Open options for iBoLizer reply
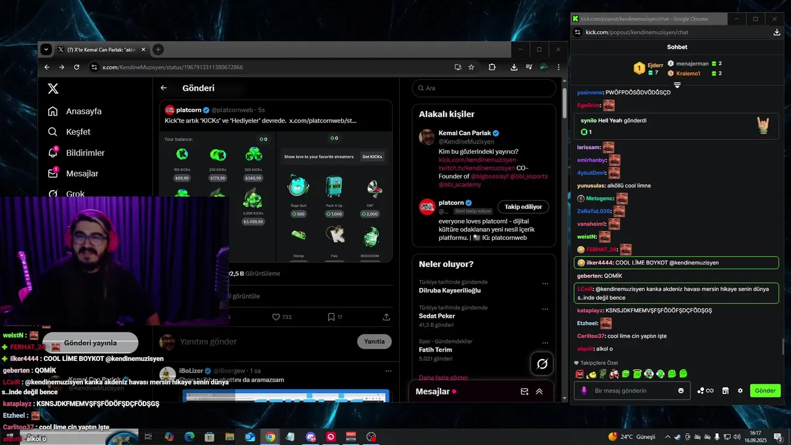The image size is (791, 445). pos(388,371)
